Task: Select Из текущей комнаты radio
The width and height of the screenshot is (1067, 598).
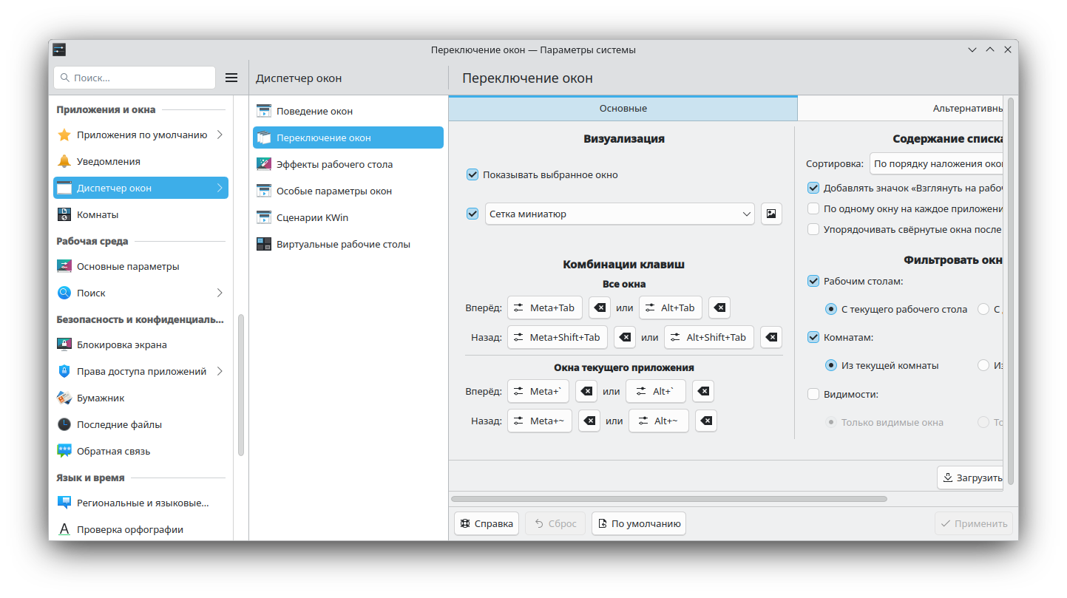Action: click(831, 365)
